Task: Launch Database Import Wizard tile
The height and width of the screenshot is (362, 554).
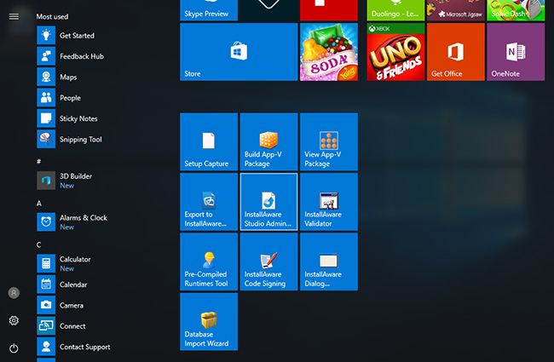Action: [x=209, y=322]
